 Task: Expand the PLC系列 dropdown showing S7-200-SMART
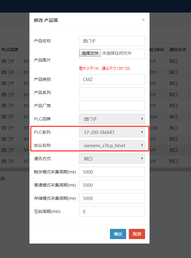click(x=112, y=132)
